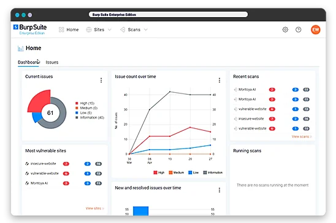
Task: Click Information (40) entry in donut legend
Action: click(90, 117)
